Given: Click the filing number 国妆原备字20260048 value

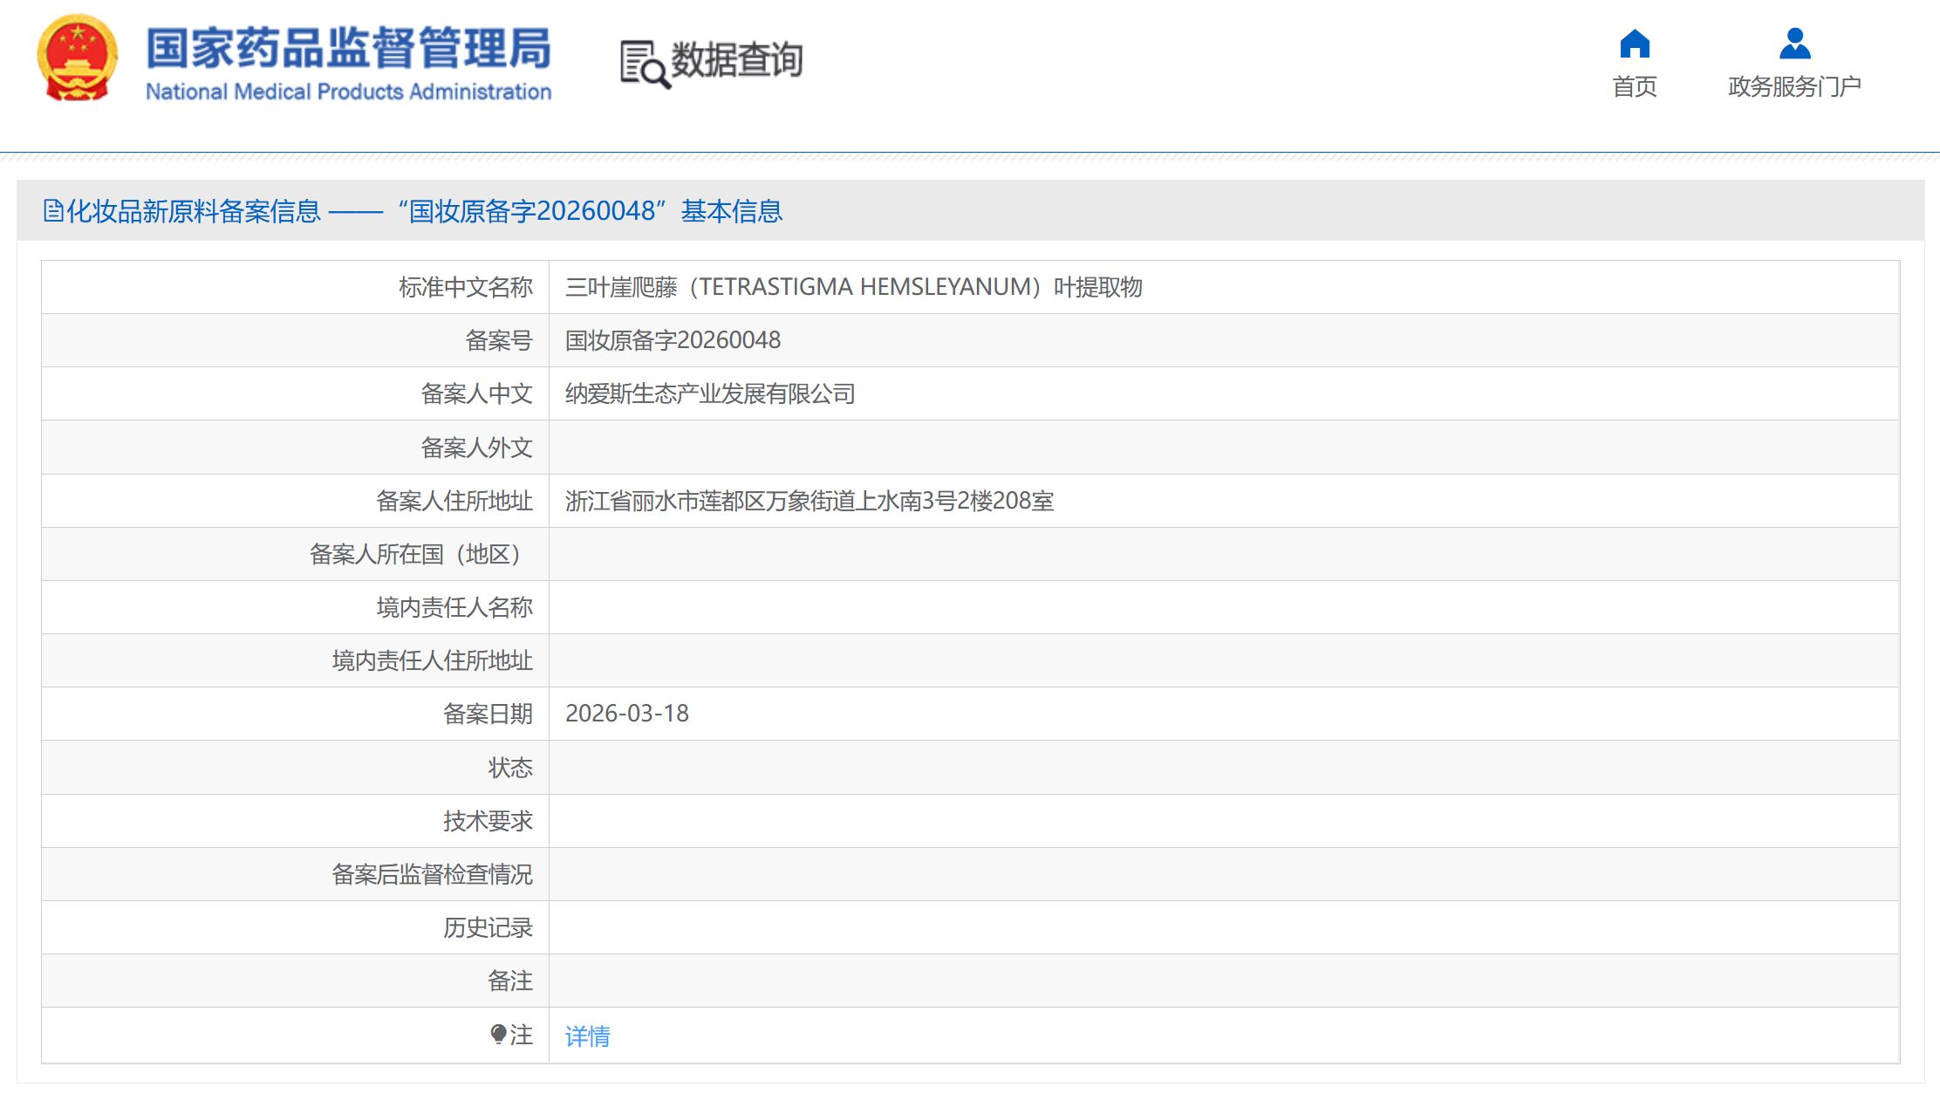Looking at the screenshot, I should coord(673,340).
